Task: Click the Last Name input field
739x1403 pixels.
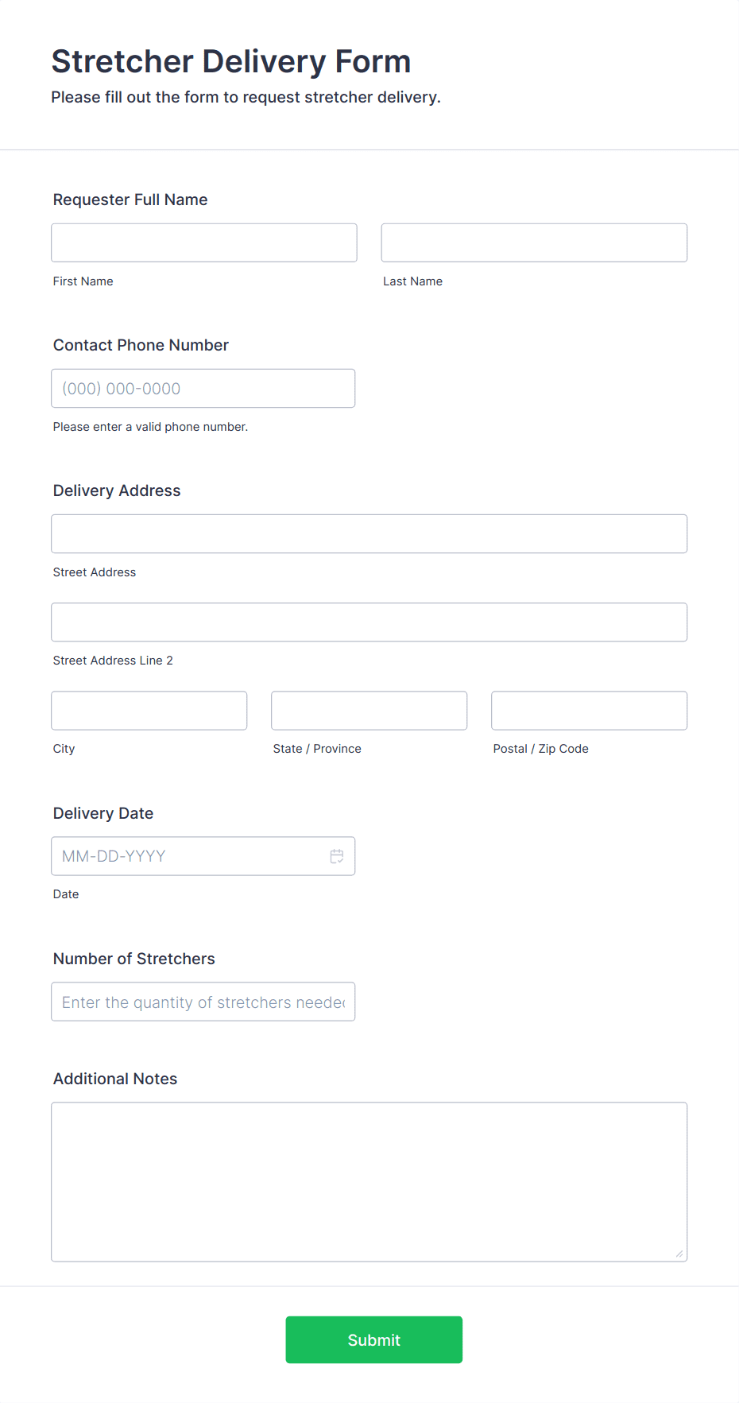Action: coord(534,242)
